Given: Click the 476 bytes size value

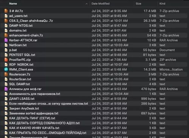Looking at the screenshot, I should point(149,89).
